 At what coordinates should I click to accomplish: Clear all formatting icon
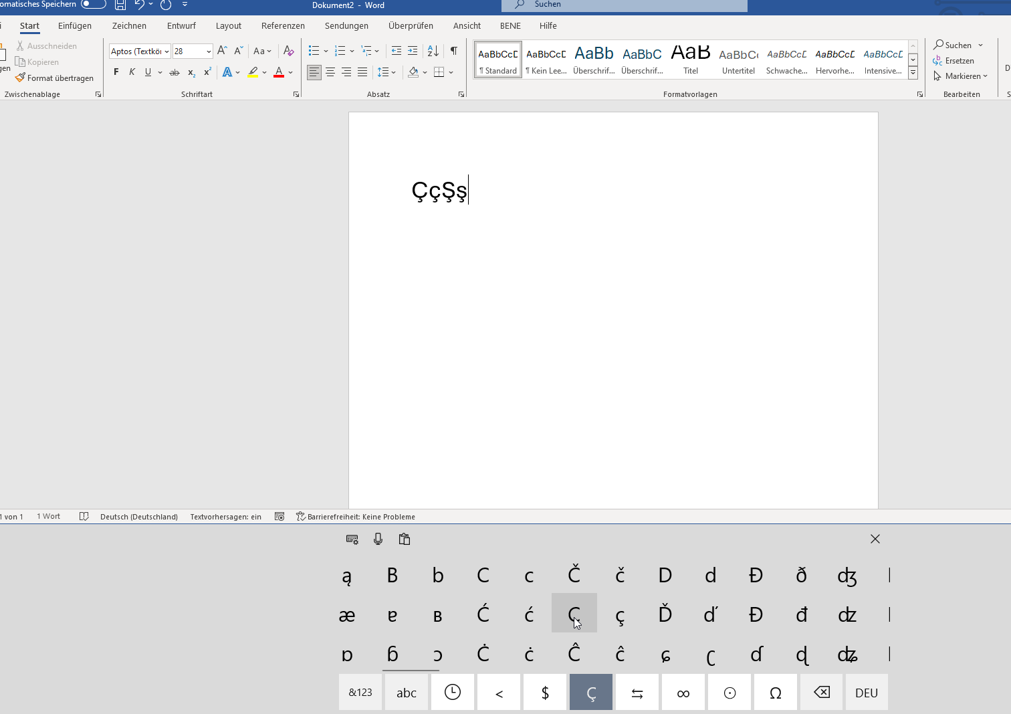click(x=288, y=51)
